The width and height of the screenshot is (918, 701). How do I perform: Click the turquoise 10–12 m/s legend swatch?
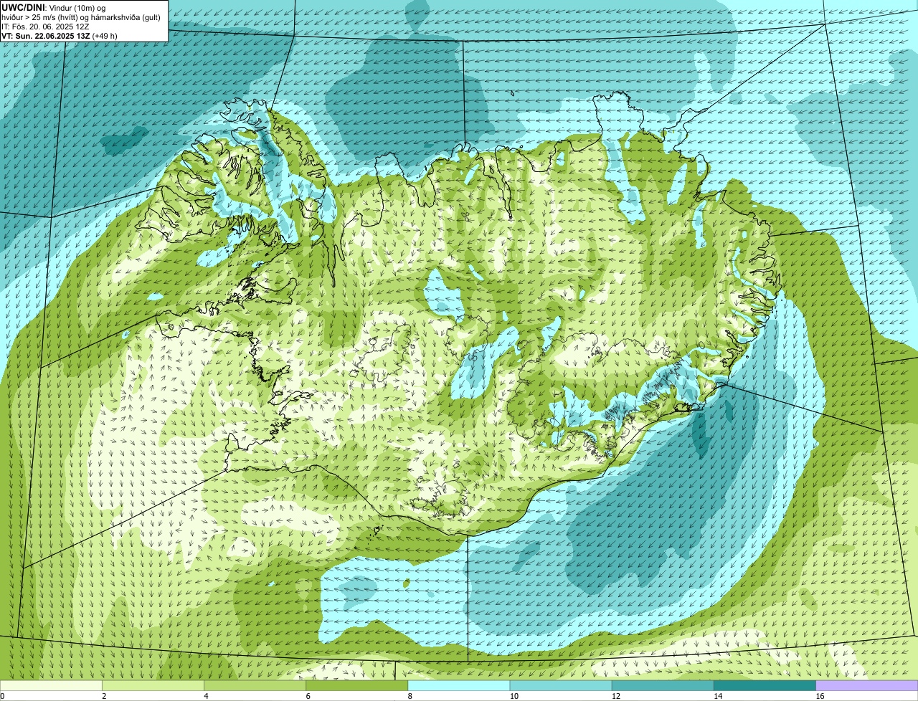coord(561,685)
